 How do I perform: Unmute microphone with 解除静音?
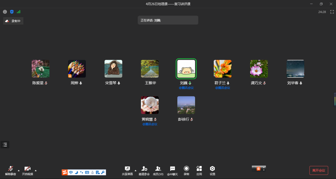pyautogui.click(x=11, y=171)
